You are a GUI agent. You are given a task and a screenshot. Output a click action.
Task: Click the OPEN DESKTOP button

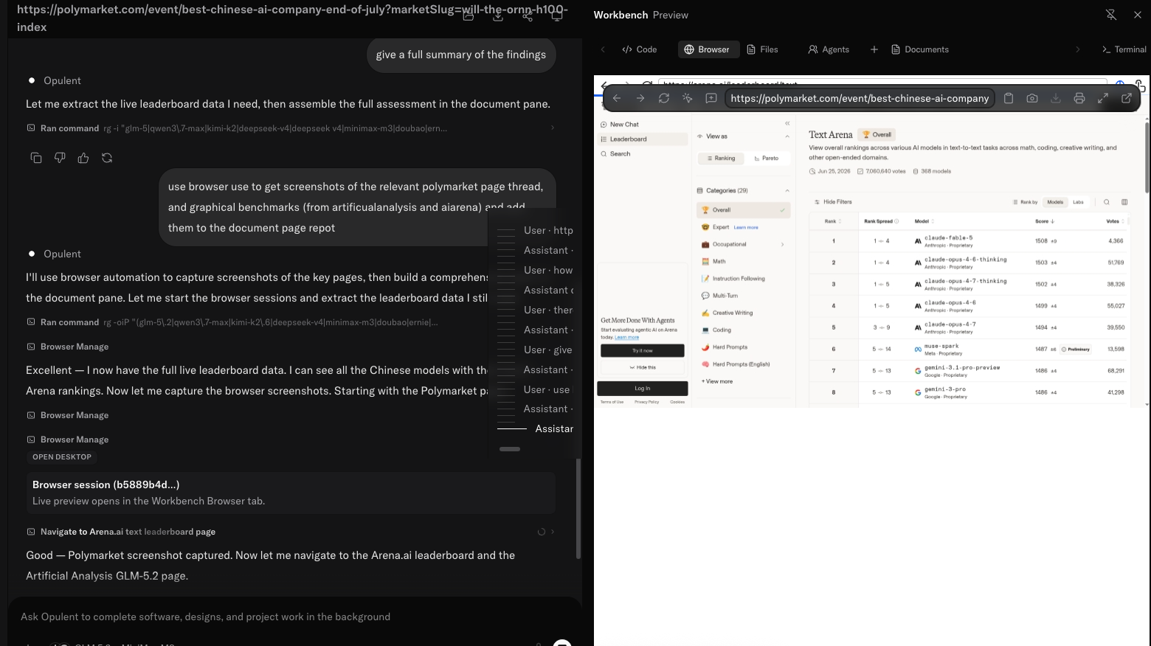[x=62, y=457]
